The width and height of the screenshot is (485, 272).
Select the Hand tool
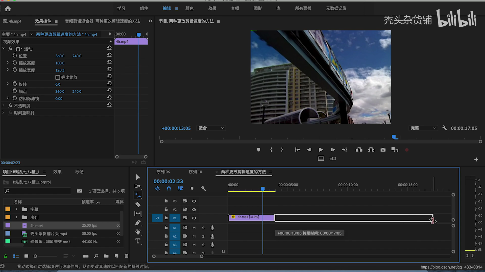138,232
